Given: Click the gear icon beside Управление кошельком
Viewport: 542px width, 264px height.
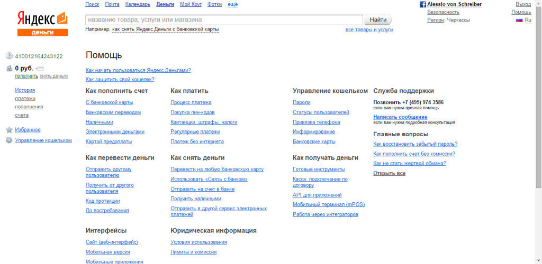Looking at the screenshot, I should point(9,140).
